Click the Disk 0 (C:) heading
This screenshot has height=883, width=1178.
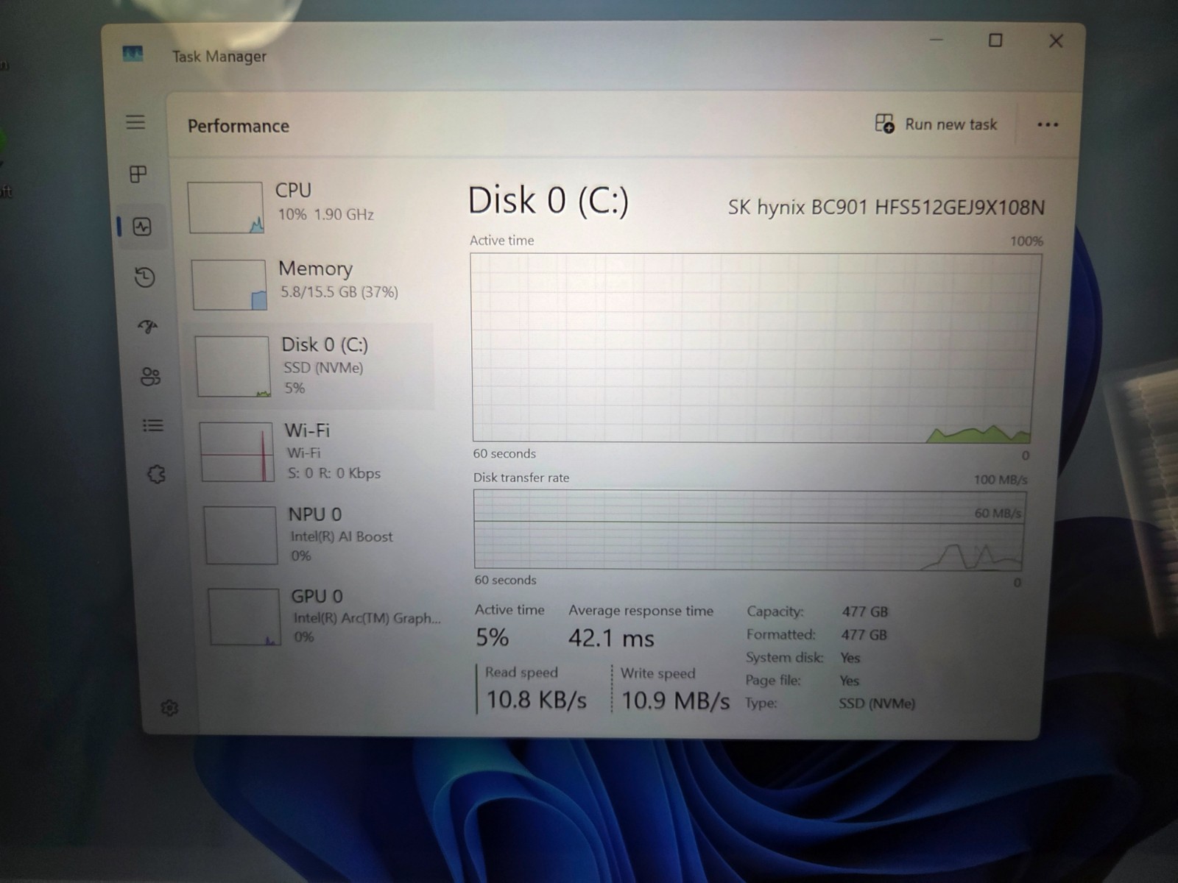549,200
